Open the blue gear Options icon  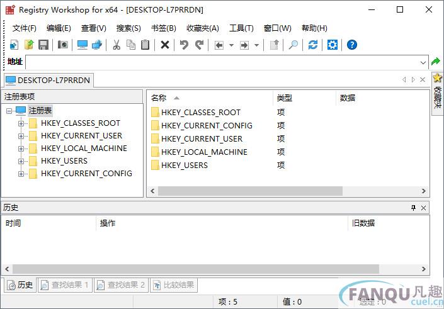point(333,45)
